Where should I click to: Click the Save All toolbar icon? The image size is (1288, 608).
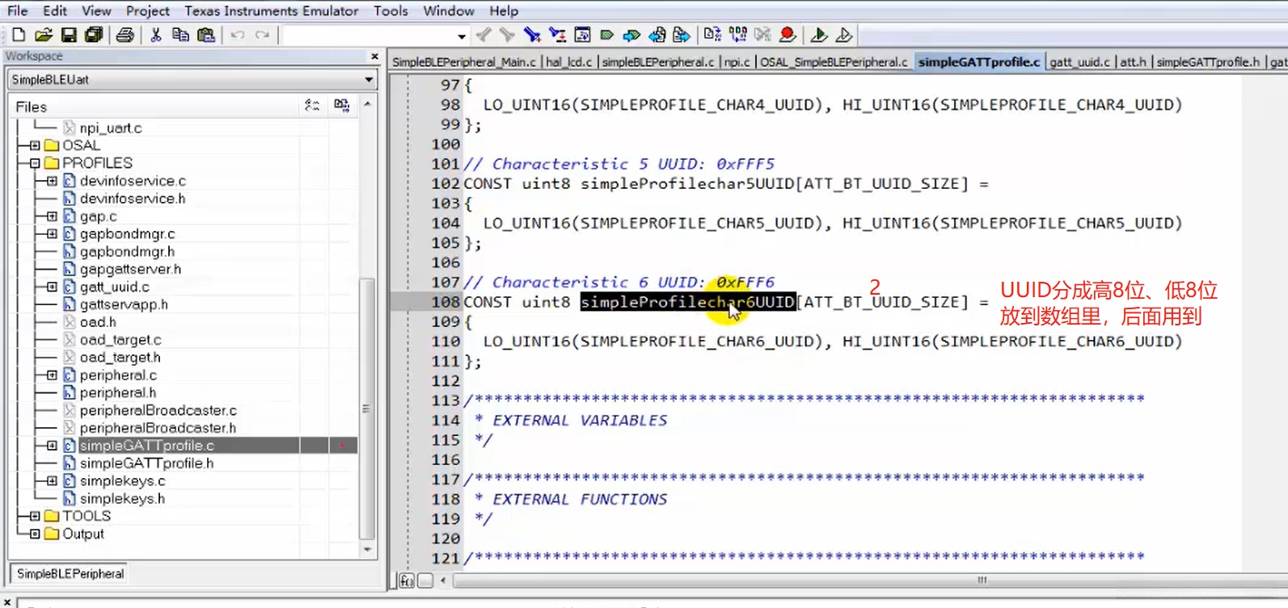click(x=94, y=35)
